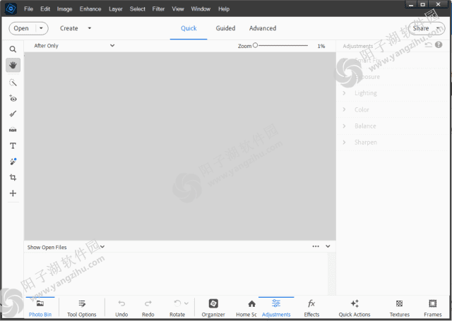Minimize the application window

pos(411,5)
